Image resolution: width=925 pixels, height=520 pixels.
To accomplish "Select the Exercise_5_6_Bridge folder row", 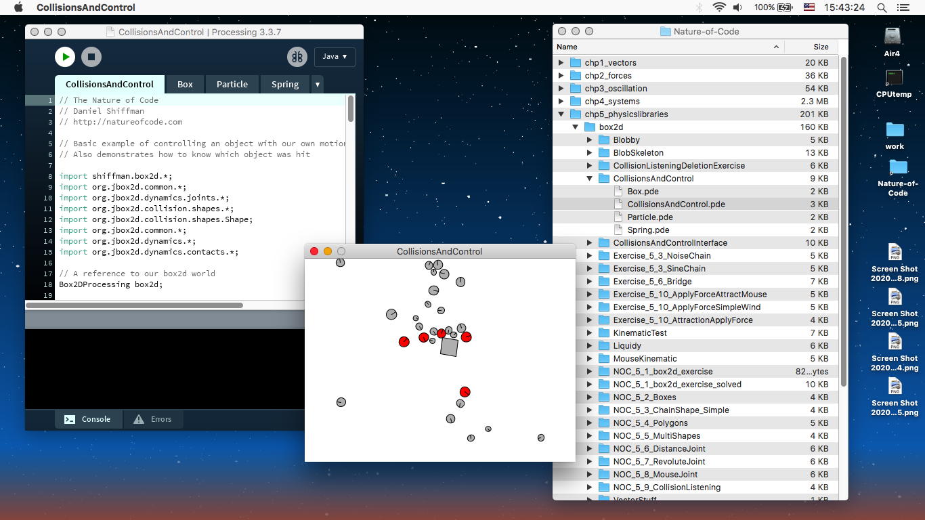I will [x=697, y=282].
